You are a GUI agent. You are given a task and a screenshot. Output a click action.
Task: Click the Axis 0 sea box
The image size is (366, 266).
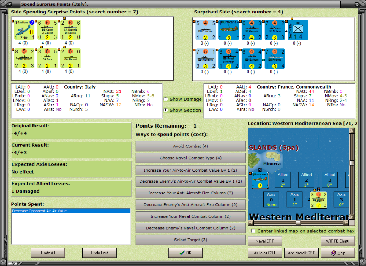pos(271,199)
